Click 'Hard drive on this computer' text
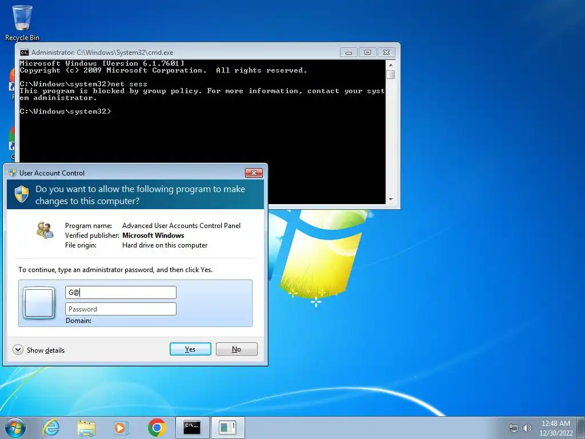The height and width of the screenshot is (439, 585). coord(165,245)
